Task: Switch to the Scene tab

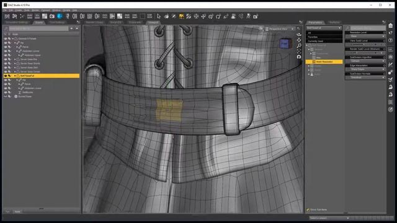Action: click(x=38, y=22)
